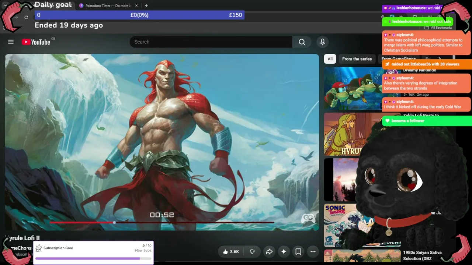Go forward with the browser arrow

[x=16, y=17]
